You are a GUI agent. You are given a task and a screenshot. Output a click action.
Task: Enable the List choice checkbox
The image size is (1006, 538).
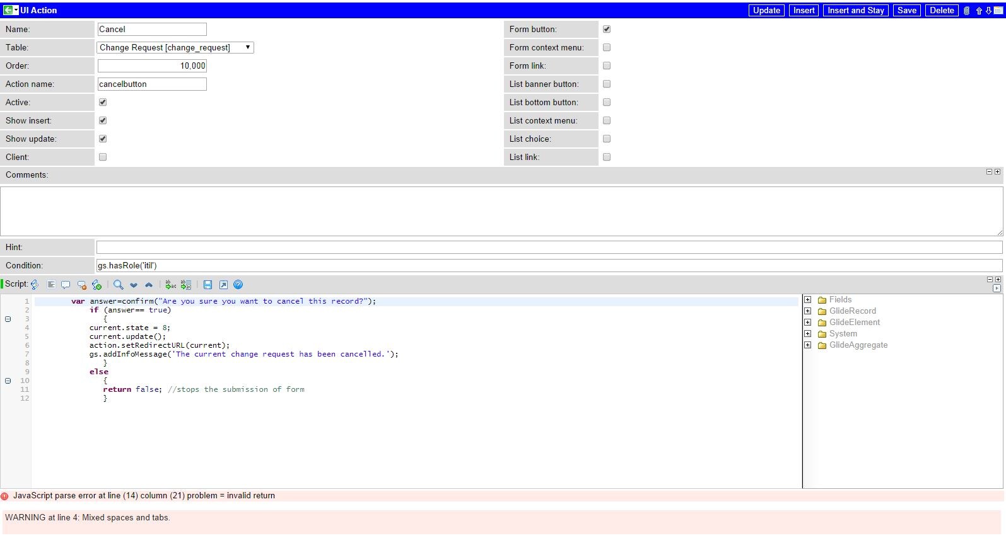point(607,139)
